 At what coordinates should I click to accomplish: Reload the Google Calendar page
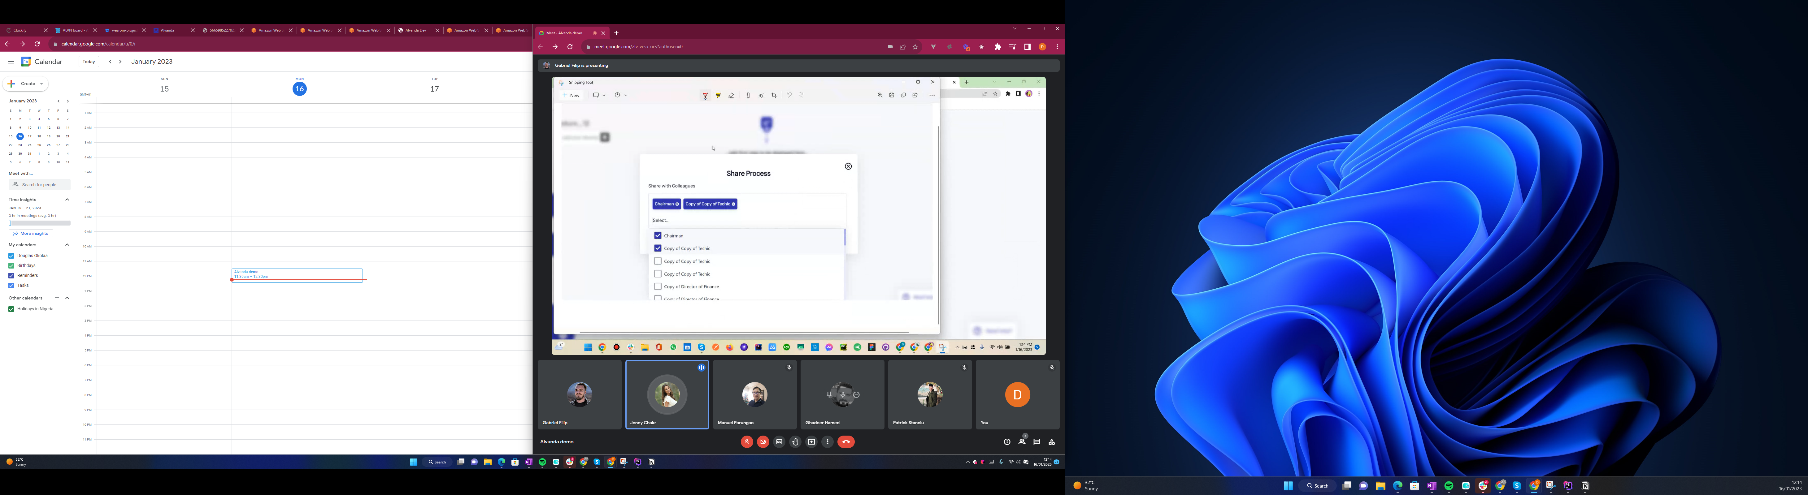37,44
